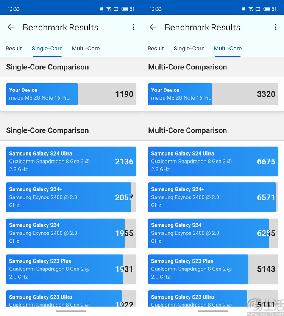This screenshot has height=316, width=284.
Task: Open three-dot overflow menu on left screen
Action: tap(134, 27)
